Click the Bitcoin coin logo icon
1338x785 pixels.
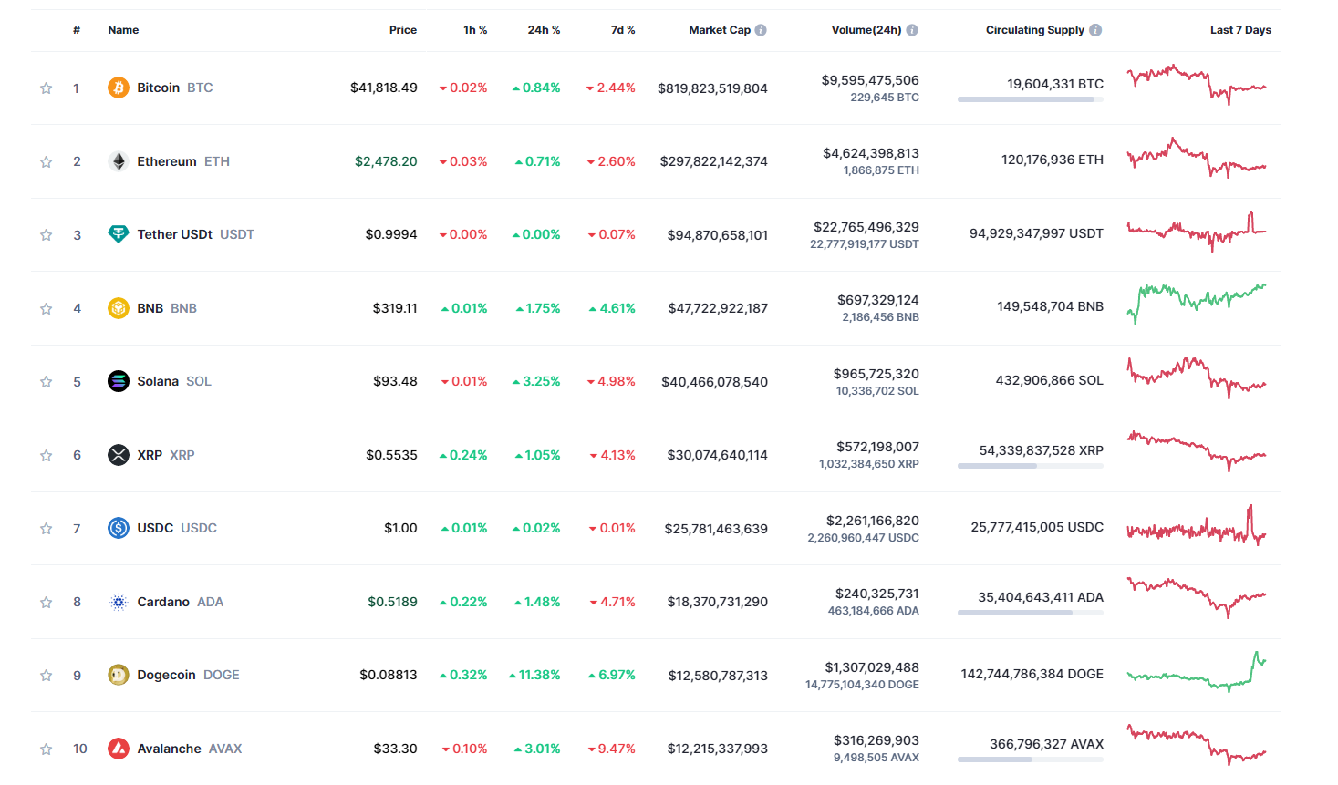(119, 88)
